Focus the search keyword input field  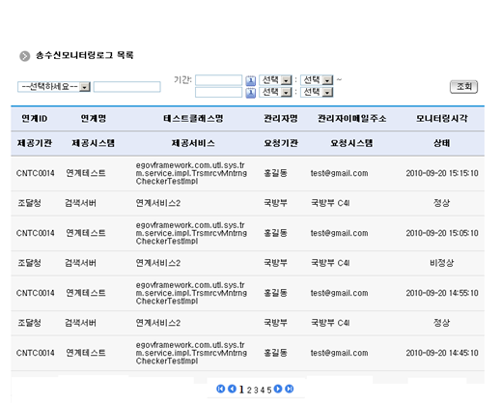tap(127, 87)
